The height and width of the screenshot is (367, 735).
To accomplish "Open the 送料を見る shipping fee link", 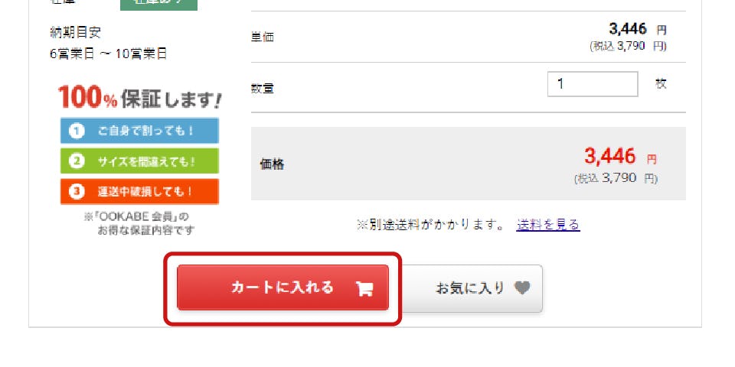I will [x=548, y=225].
